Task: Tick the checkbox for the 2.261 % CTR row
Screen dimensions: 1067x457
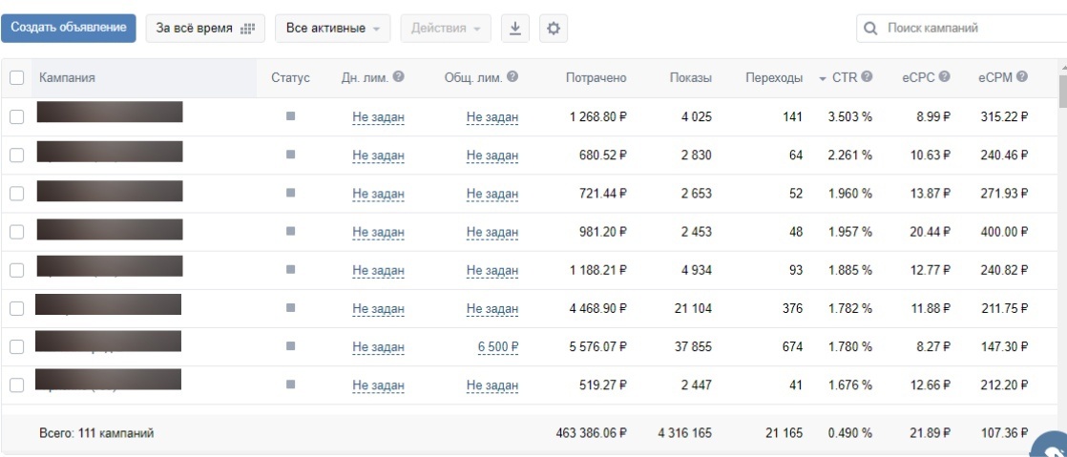Action: 16,156
